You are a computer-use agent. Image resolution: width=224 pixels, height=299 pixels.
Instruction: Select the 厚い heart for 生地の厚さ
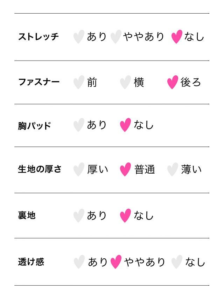79,169
